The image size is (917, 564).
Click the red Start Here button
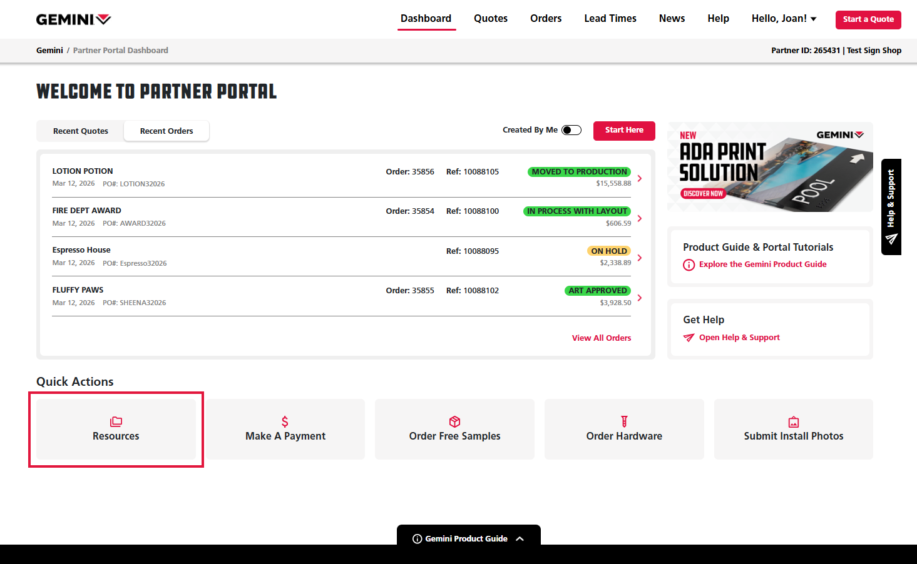(623, 130)
